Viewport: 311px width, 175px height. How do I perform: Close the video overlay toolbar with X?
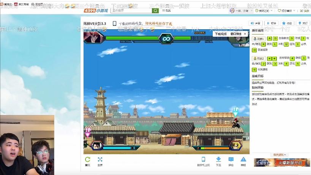click(245, 34)
